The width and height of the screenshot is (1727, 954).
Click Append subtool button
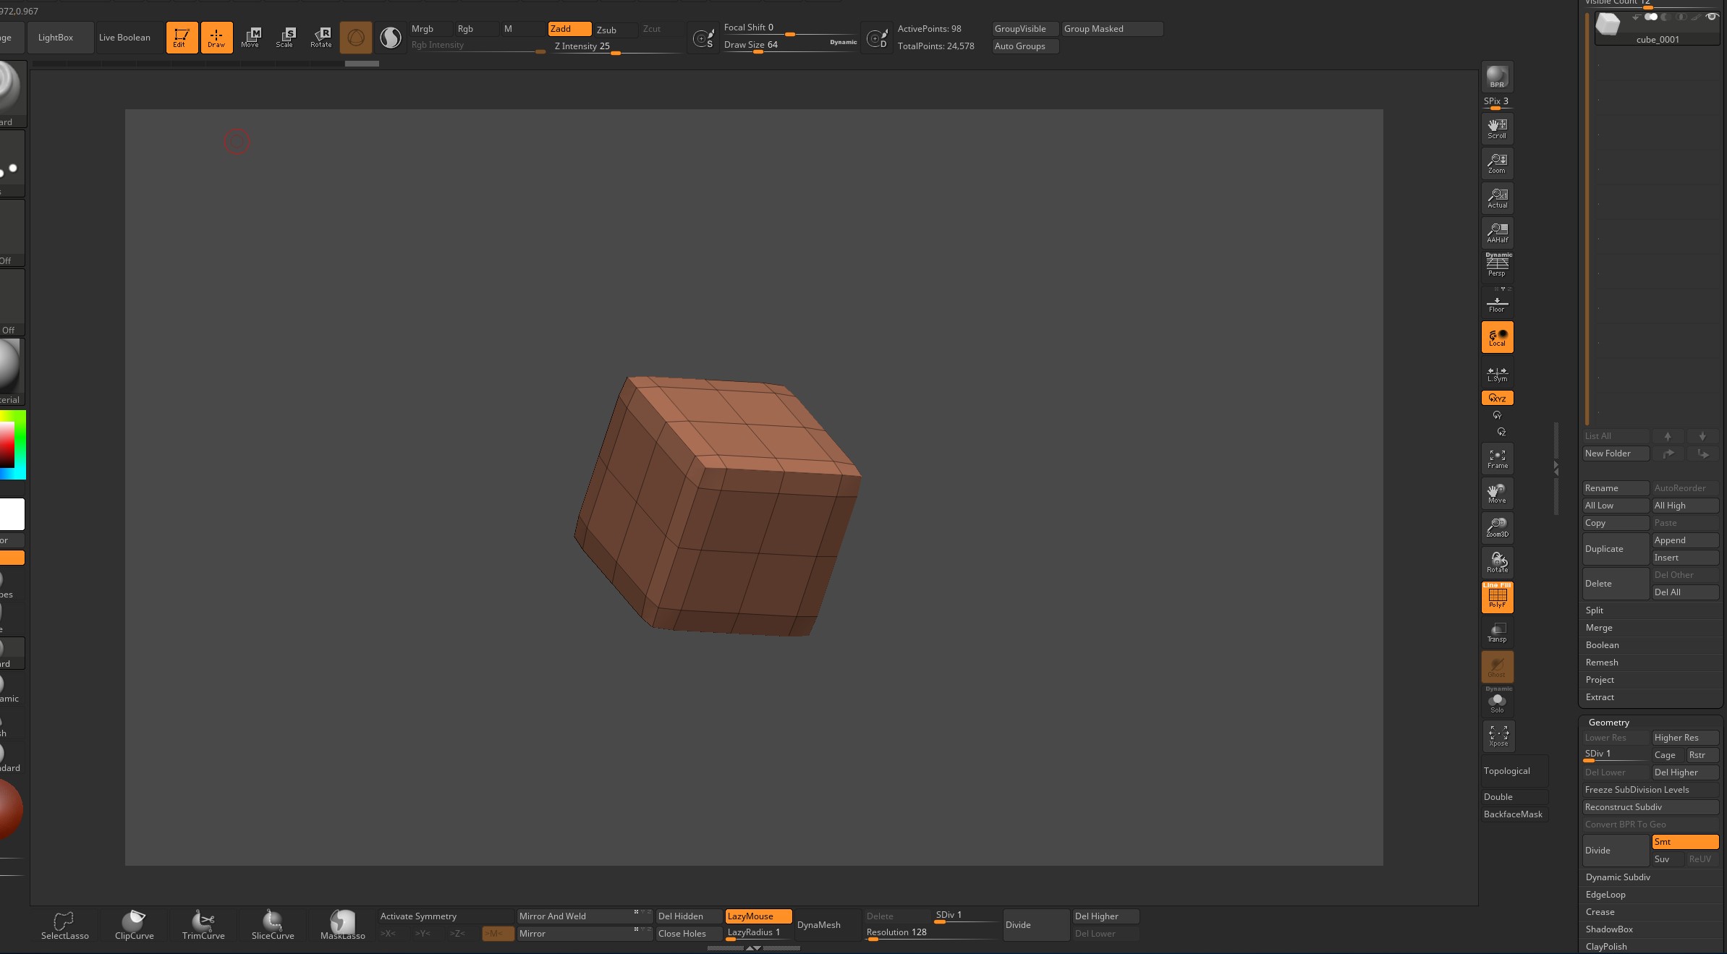(1685, 540)
